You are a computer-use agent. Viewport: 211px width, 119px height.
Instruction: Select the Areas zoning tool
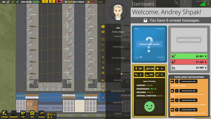coord(32,114)
